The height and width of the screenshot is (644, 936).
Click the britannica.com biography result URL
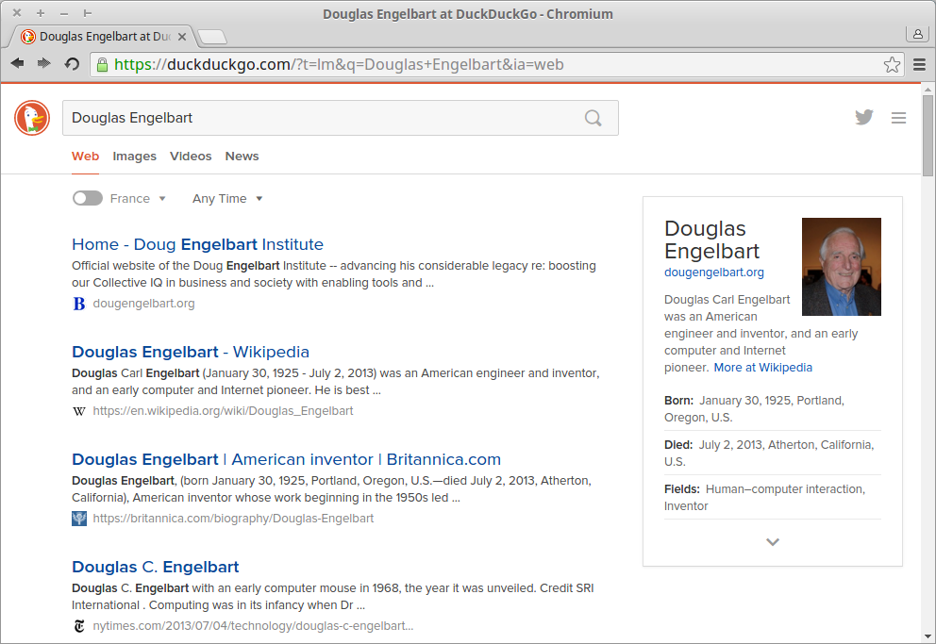233,519
